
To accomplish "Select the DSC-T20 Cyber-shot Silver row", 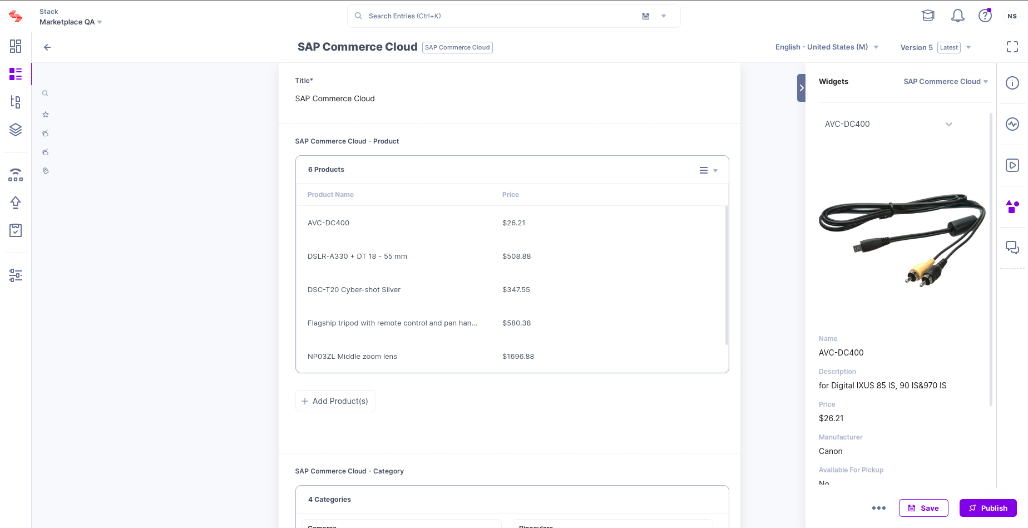I will 512,290.
